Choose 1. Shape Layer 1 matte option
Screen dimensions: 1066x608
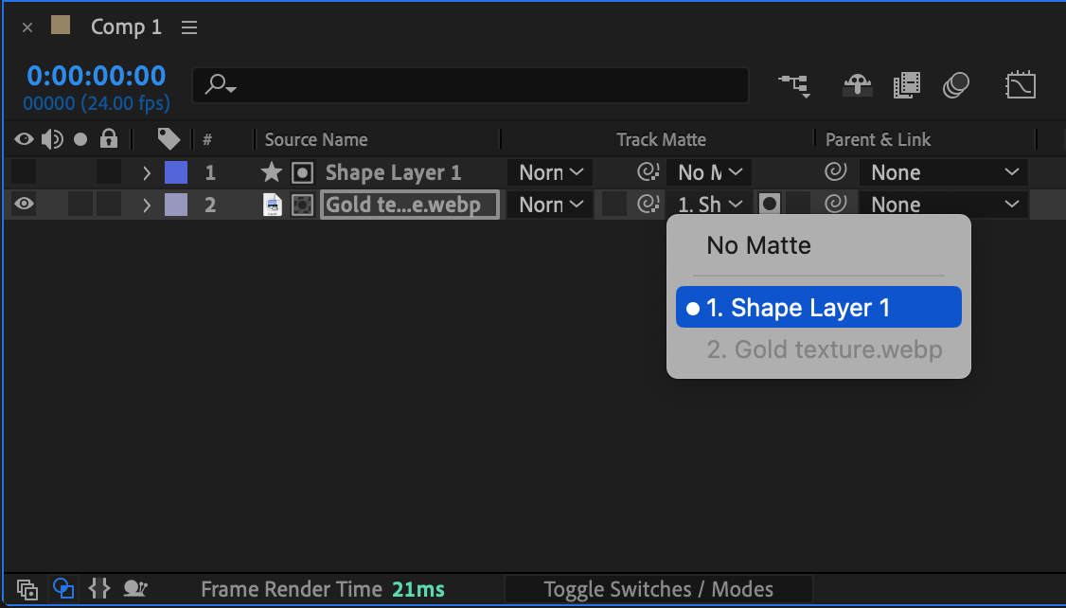point(818,308)
